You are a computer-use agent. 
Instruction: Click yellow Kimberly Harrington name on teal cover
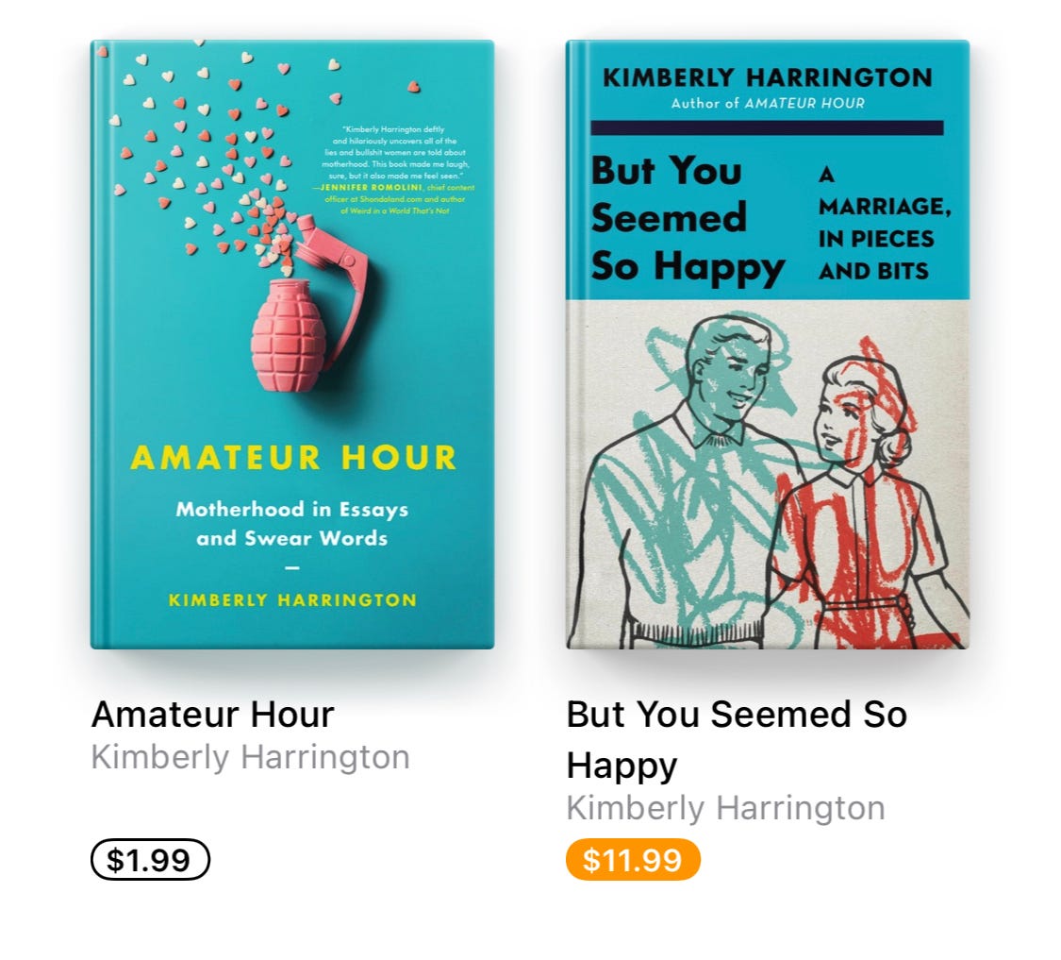(292, 600)
